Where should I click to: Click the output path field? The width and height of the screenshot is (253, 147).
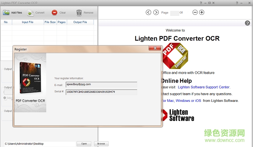pos(40,144)
